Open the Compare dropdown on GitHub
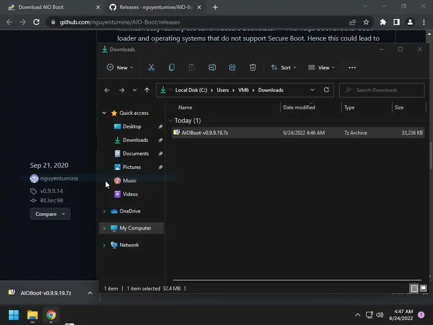Viewport: 433px width, 325px height. click(x=50, y=214)
